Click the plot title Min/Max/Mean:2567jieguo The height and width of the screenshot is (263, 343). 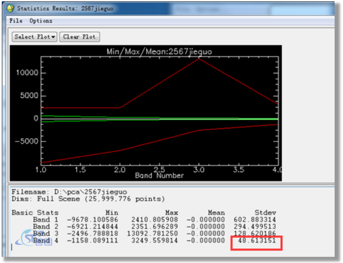(x=159, y=52)
